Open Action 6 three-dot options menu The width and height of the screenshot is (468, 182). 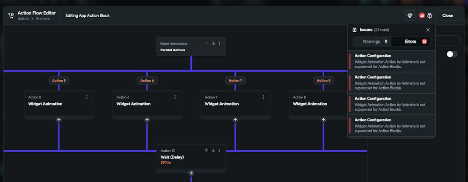[175, 97]
